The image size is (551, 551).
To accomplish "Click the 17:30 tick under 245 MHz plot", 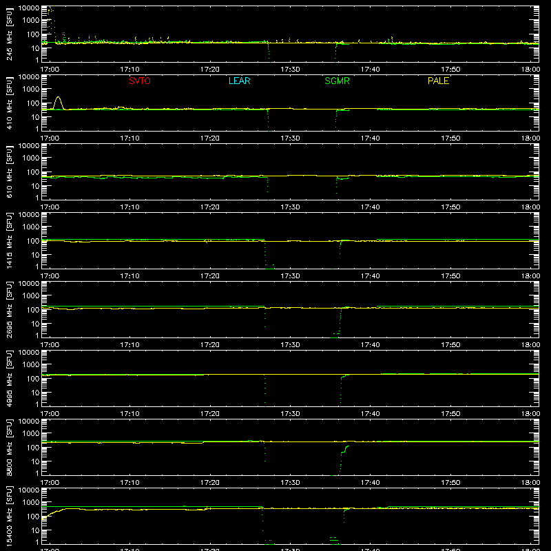I will (x=290, y=70).
